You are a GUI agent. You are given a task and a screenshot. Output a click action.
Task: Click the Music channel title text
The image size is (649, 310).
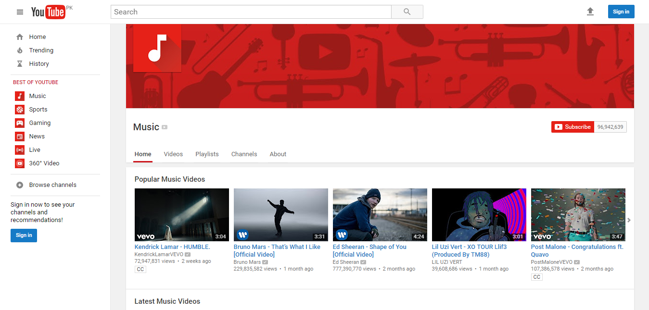pyautogui.click(x=146, y=127)
